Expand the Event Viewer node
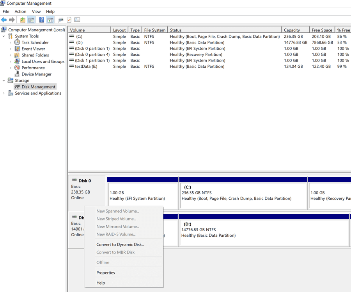Screen dimensions: 351x292 pyautogui.click(x=10, y=49)
